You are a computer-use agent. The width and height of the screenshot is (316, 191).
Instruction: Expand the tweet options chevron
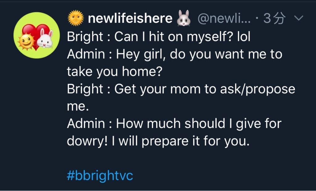coord(298,18)
